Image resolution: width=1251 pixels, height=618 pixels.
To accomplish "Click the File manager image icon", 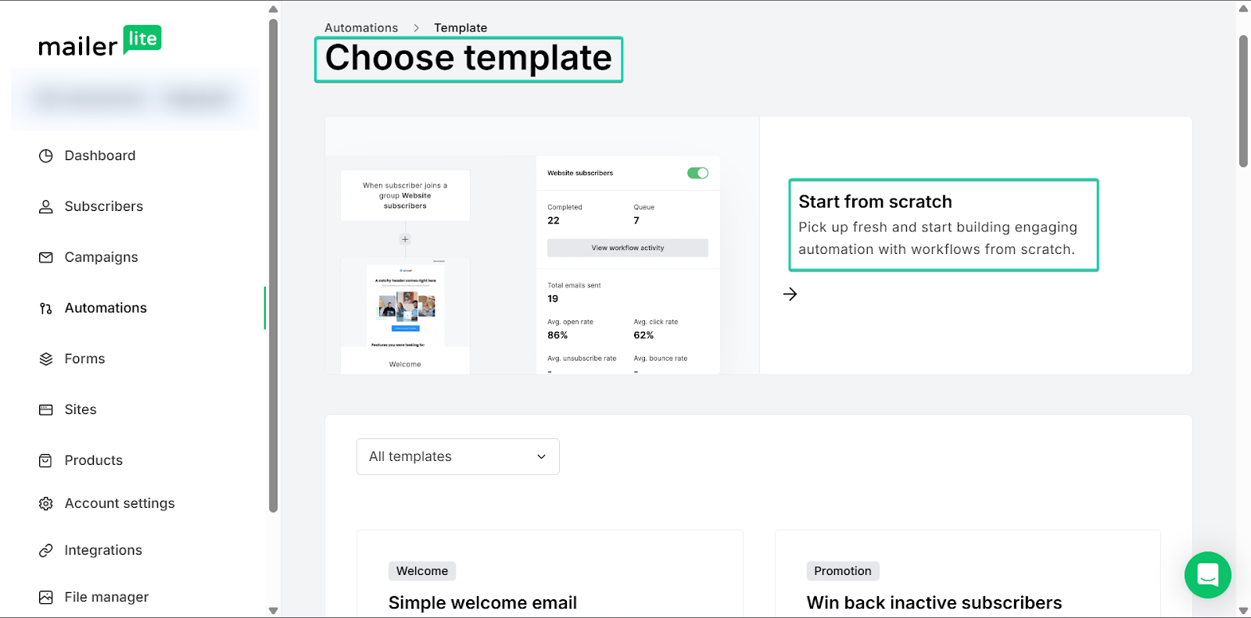I will tap(46, 597).
